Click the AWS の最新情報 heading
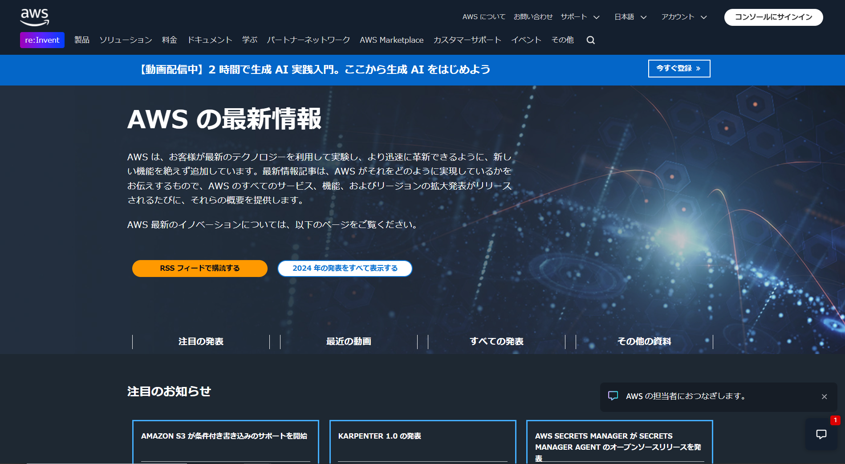845x464 pixels. point(224,119)
